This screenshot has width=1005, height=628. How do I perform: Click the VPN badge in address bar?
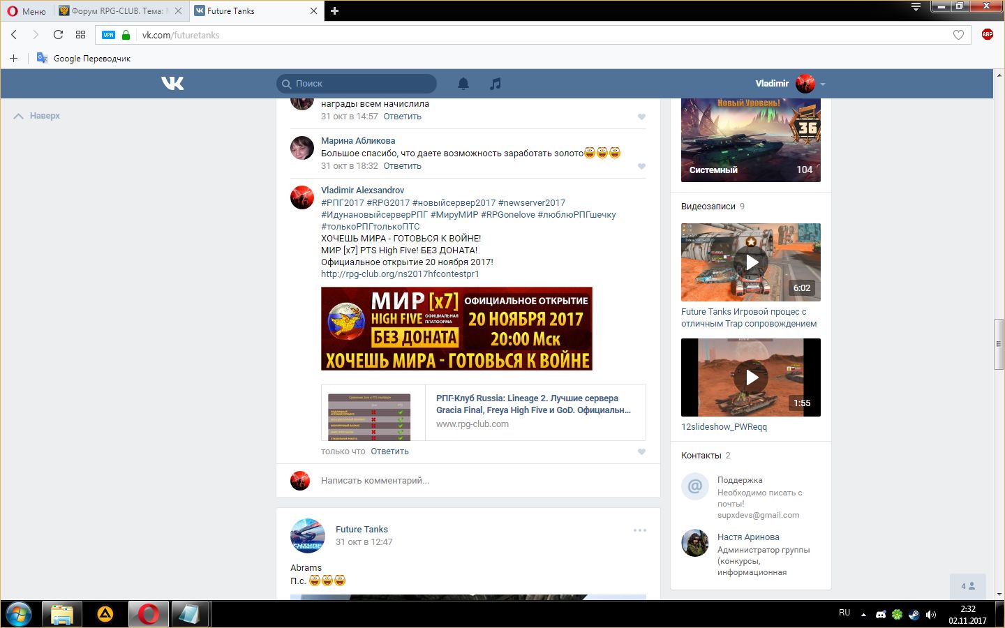[x=108, y=35]
